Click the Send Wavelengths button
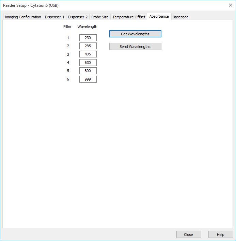 pyautogui.click(x=135, y=47)
